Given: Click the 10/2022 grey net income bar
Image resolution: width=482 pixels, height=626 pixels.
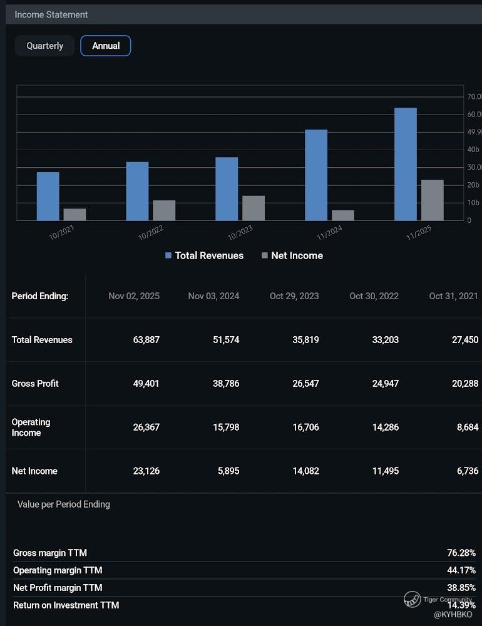Looking at the screenshot, I should (x=164, y=210).
